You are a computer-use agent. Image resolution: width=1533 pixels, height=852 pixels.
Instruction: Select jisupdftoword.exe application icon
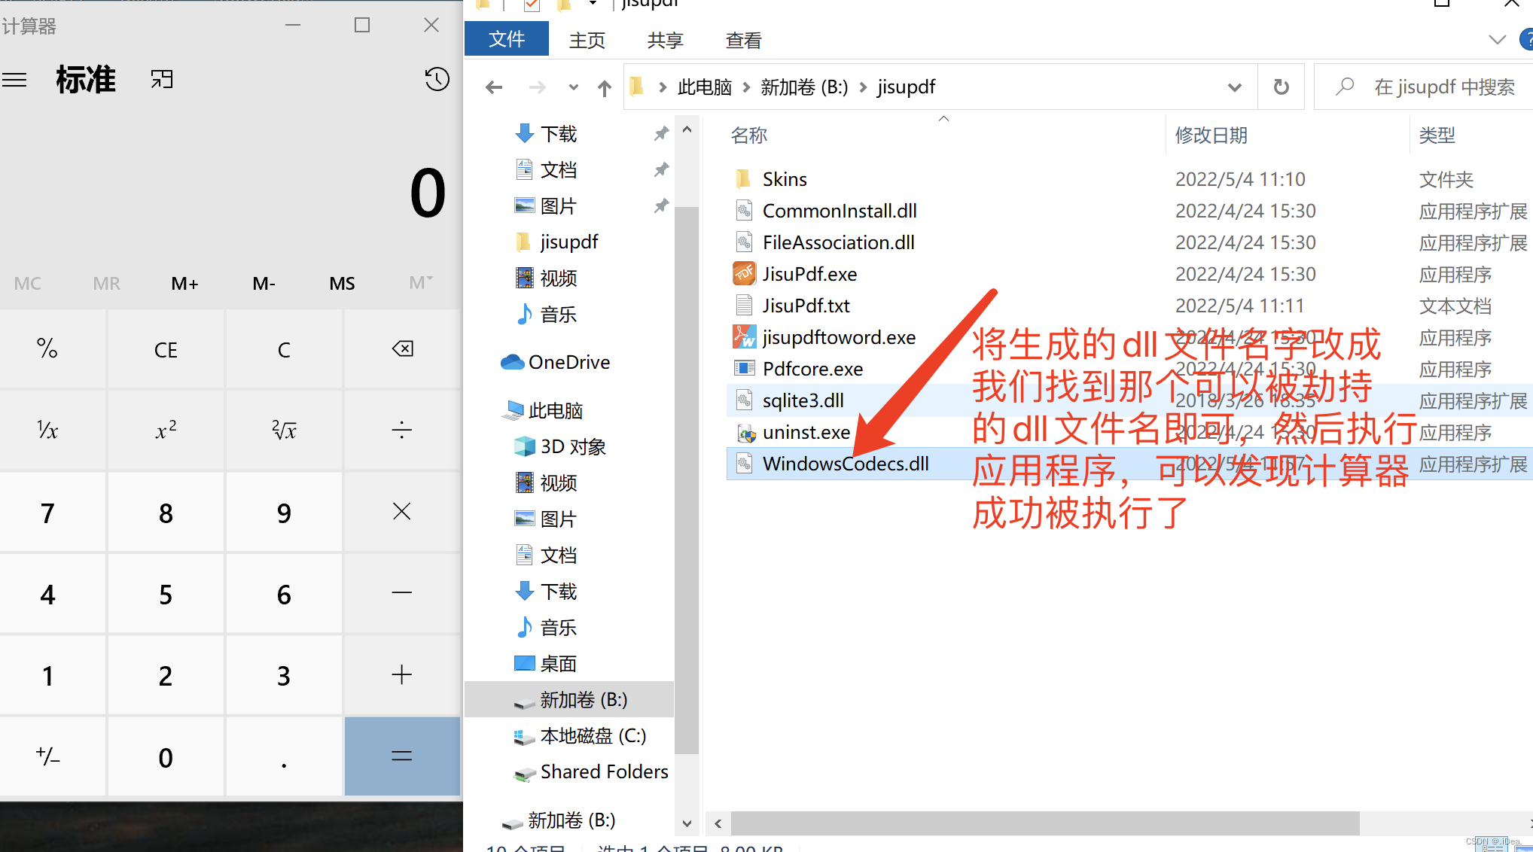point(744,336)
